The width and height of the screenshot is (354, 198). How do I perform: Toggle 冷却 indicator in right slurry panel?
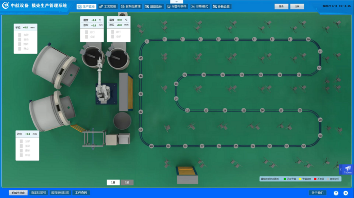[113, 37]
